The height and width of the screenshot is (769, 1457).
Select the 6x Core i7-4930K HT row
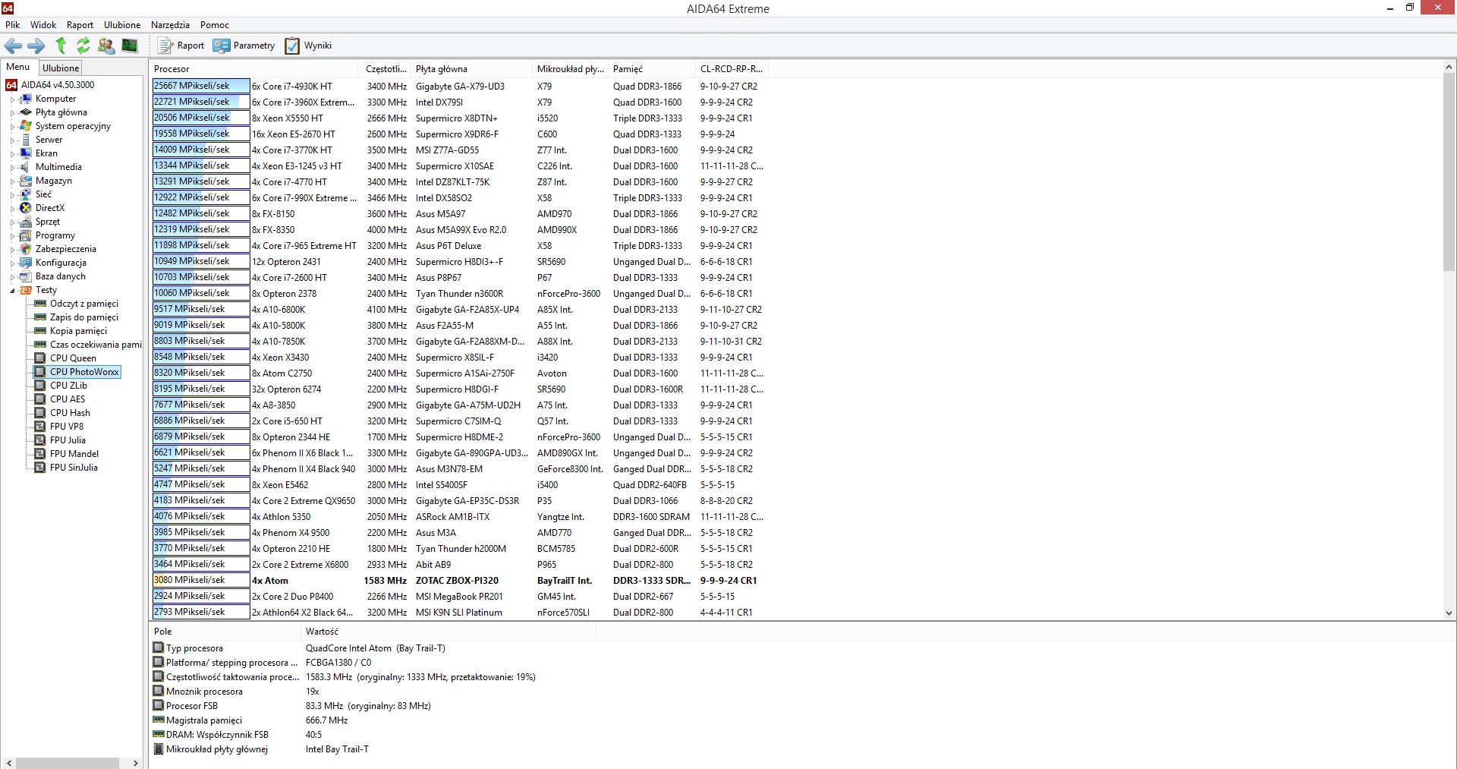tap(459, 87)
